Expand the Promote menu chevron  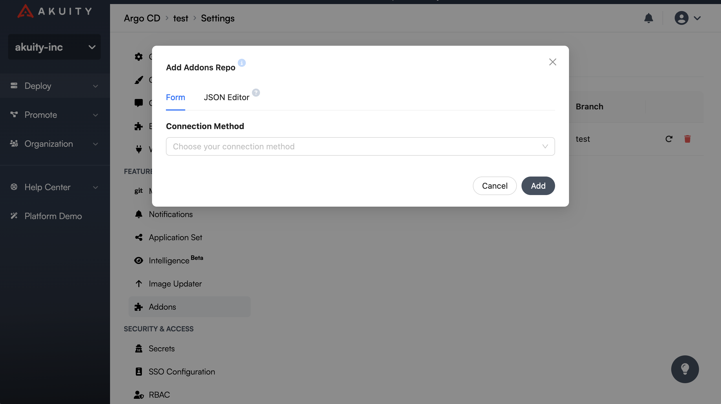(96, 115)
